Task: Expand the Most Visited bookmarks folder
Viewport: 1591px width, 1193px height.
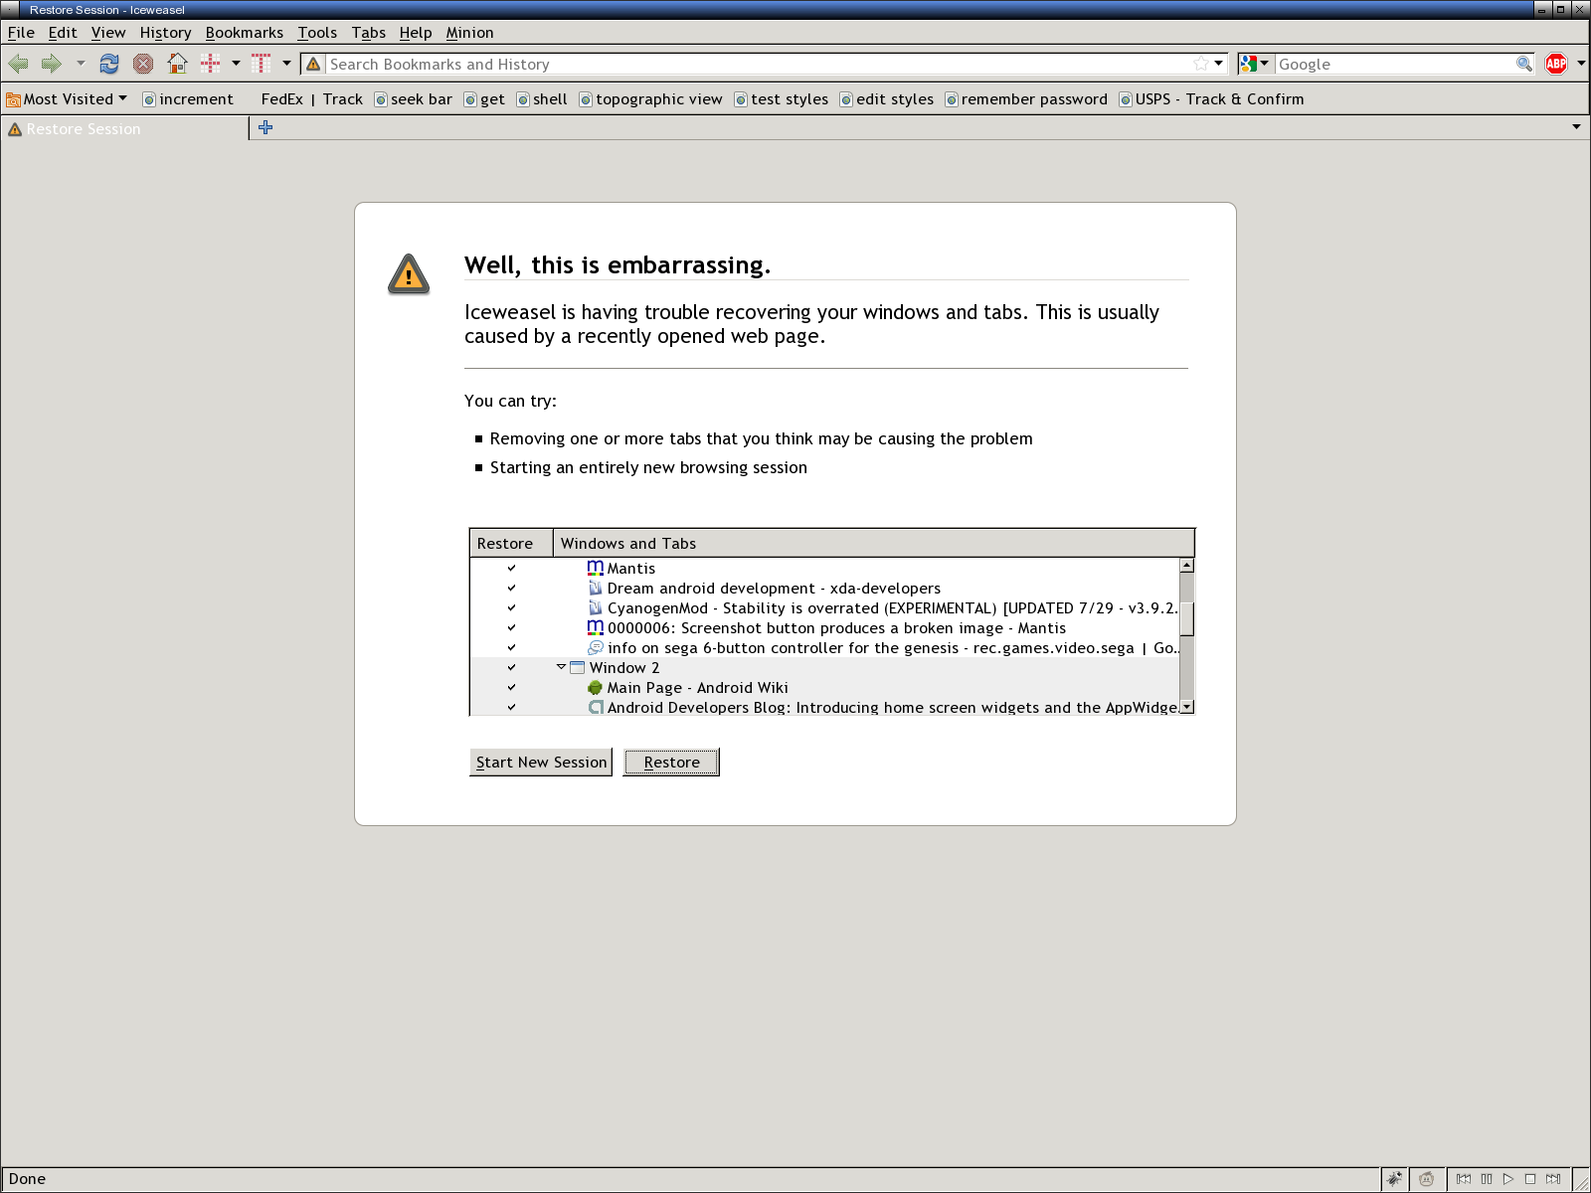Action: (67, 99)
